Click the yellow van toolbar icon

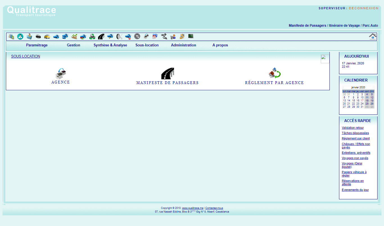47,37
